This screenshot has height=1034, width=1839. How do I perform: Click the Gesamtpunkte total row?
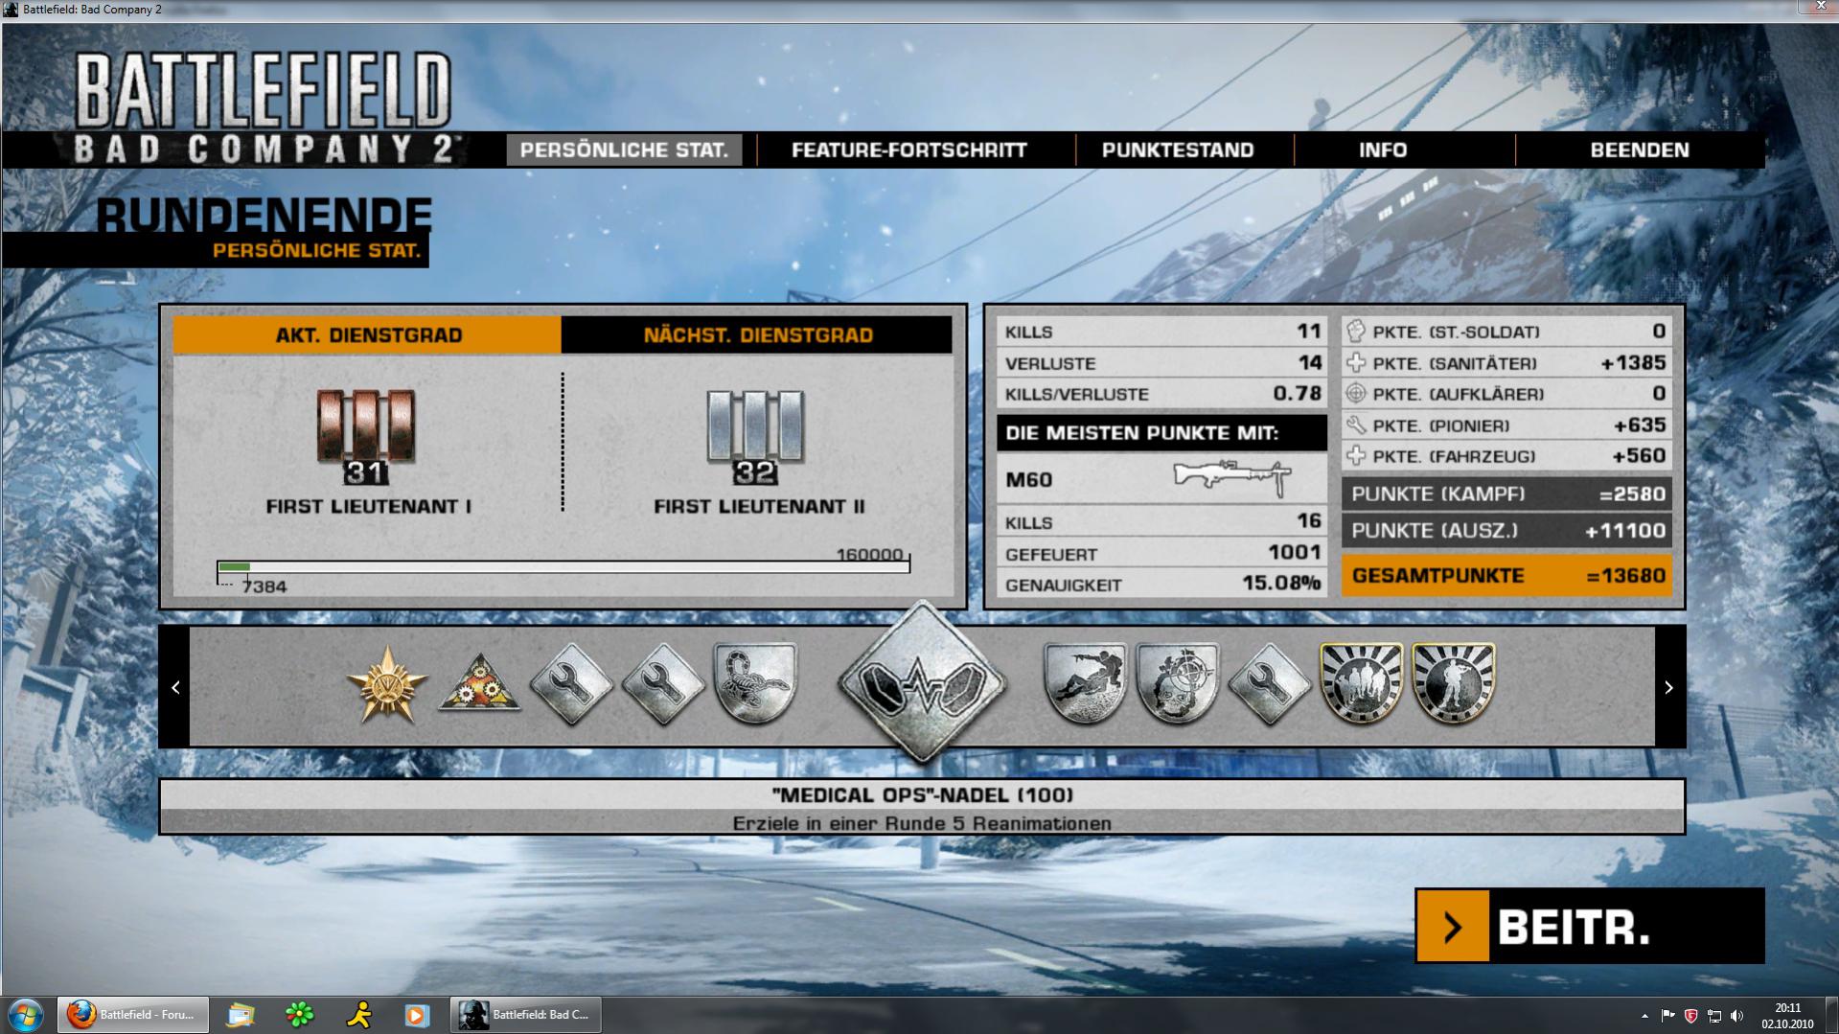coord(1506,575)
